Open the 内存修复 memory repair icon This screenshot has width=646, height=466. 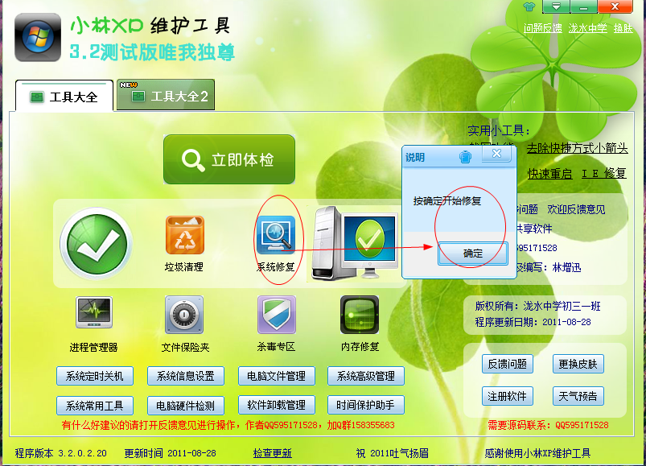click(x=360, y=315)
